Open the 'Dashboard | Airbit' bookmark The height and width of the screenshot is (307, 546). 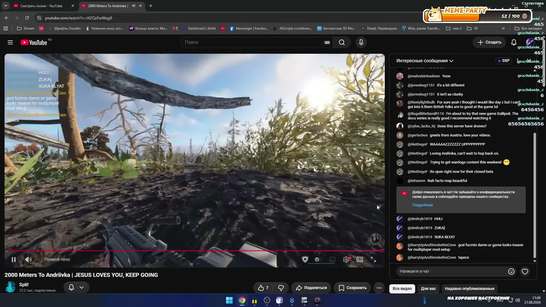[x=199, y=29]
